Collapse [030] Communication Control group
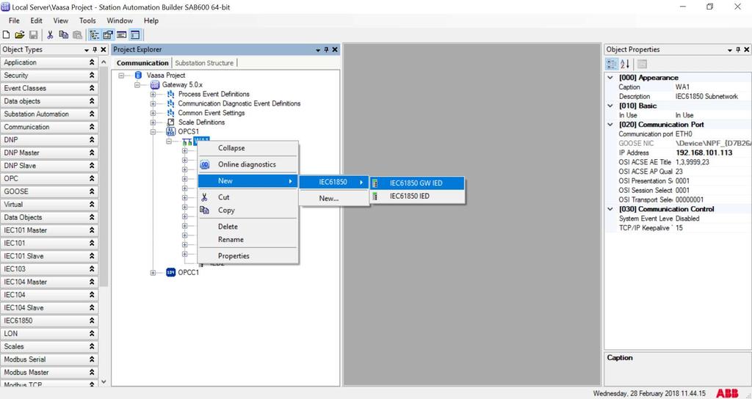Screen dimensions: 752x399 [610, 209]
